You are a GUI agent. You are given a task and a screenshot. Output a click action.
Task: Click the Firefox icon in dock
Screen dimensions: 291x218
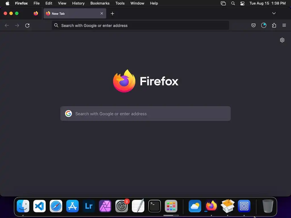211,206
